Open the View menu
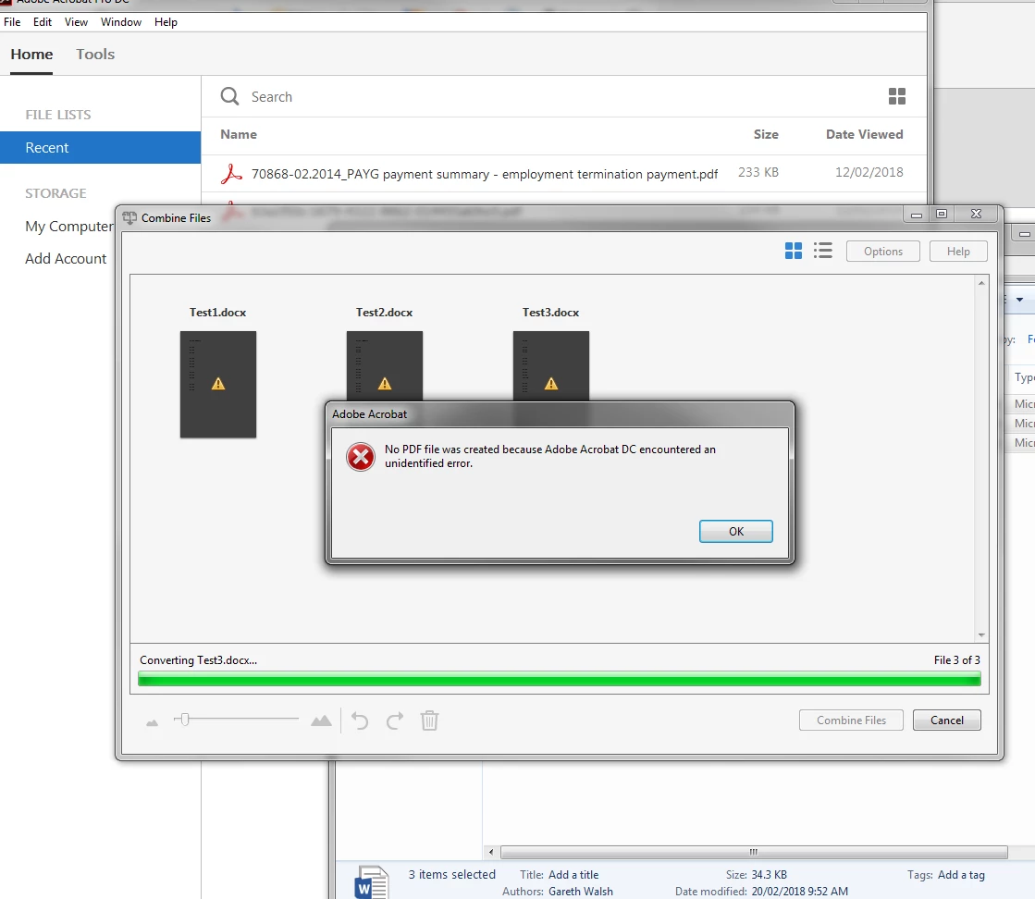Screen dimensions: 1035x899 [x=76, y=22]
